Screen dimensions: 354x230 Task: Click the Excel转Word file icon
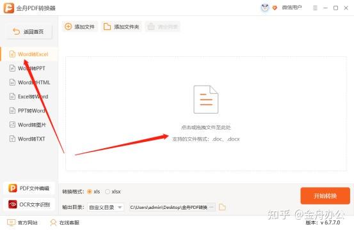pos(12,96)
